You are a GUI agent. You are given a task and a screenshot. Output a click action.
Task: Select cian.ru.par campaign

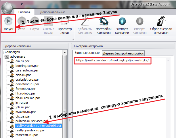23,75
